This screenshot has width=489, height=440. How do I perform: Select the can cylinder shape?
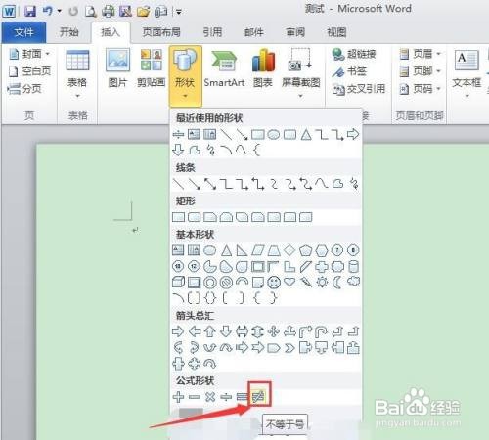coord(353,267)
